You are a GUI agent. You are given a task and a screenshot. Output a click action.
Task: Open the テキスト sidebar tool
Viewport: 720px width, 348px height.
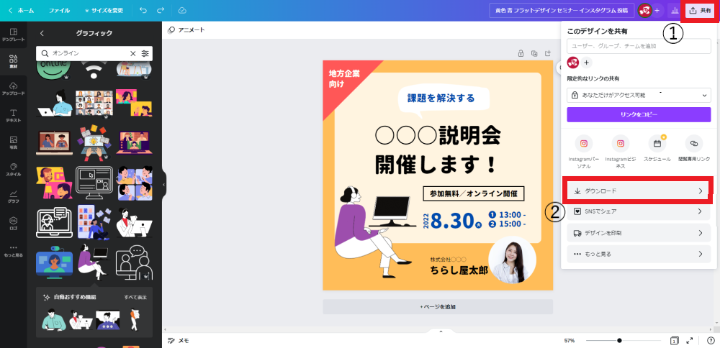pyautogui.click(x=13, y=116)
